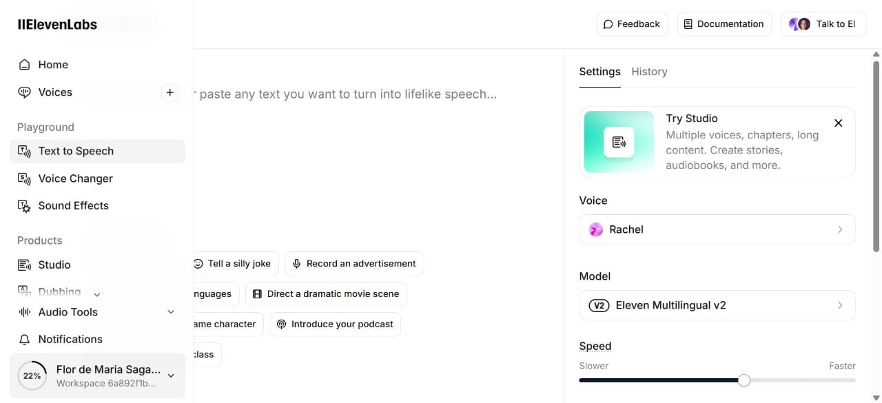This screenshot has height=403, width=882.
Task: Click the Notifications bell icon
Action: [25, 340]
